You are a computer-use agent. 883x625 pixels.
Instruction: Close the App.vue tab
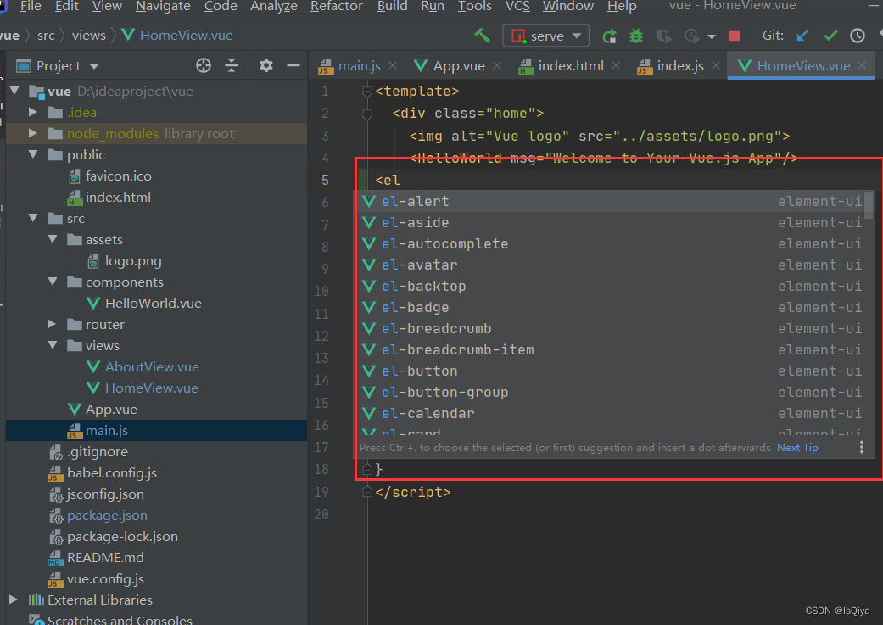click(497, 66)
